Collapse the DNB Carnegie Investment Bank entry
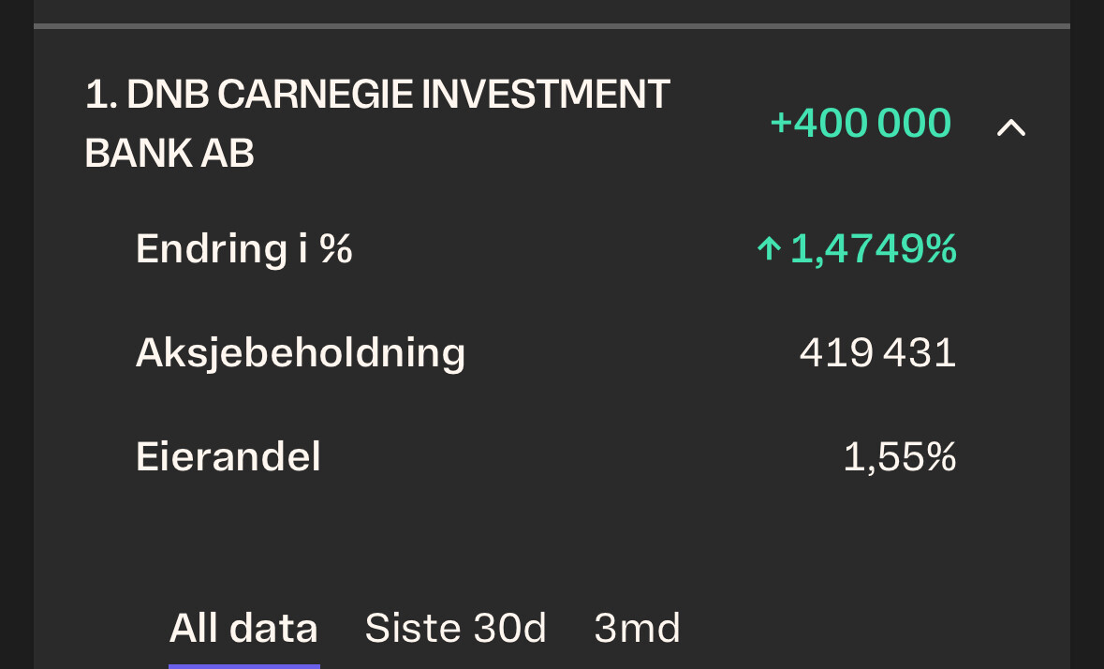The image size is (1104, 669). pyautogui.click(x=1010, y=126)
